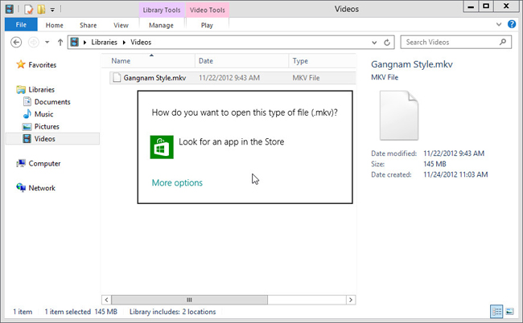This screenshot has height=323, width=523.
Task: Select the Gangnam Style.mkv file icon
Action: click(117, 78)
